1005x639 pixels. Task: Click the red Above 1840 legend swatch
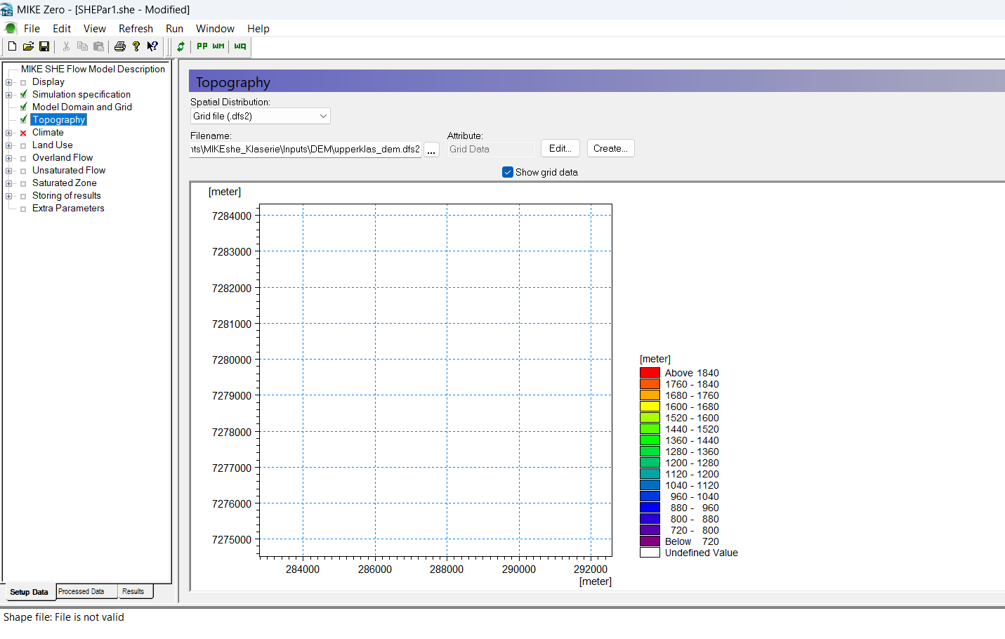coord(650,373)
